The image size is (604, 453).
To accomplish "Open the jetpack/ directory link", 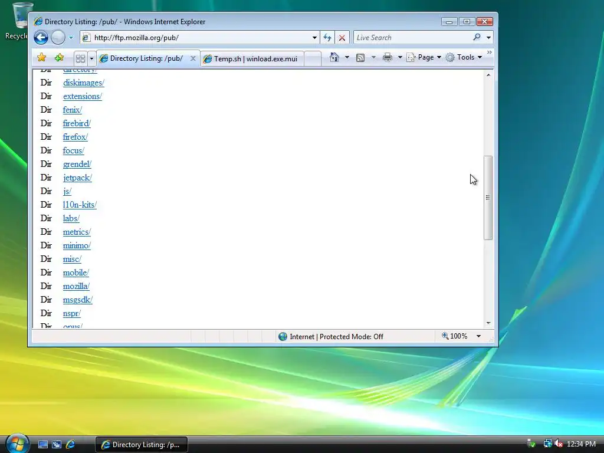I will pos(77,178).
